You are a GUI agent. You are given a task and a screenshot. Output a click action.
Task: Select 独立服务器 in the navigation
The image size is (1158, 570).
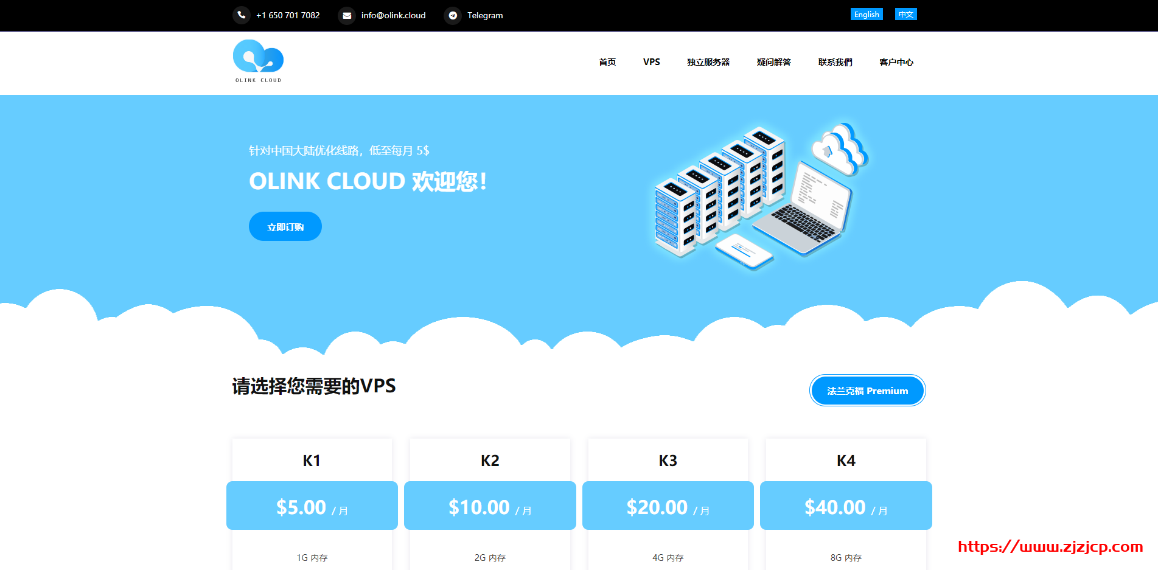point(708,61)
